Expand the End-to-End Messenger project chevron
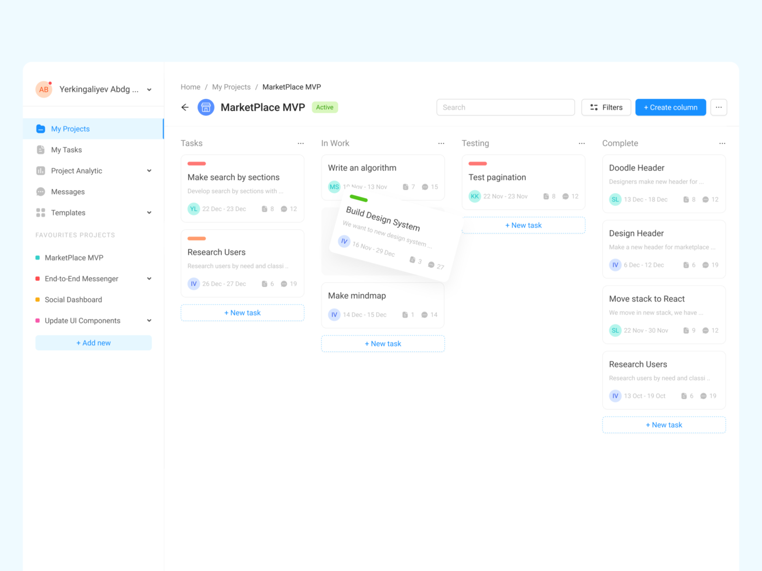This screenshot has width=762, height=571. 149,279
